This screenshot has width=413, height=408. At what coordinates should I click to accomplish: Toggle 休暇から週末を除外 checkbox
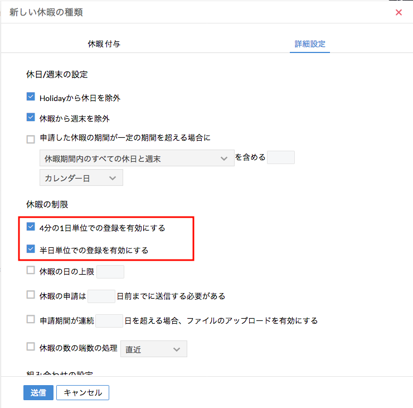click(31, 118)
